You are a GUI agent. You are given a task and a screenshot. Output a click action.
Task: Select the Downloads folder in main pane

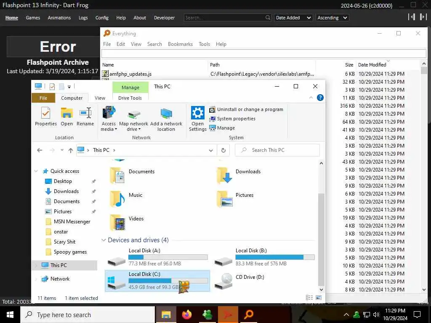tap(239, 175)
